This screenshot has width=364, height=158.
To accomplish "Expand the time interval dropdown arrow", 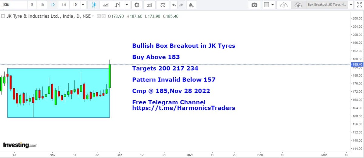I will tap(83, 5).
